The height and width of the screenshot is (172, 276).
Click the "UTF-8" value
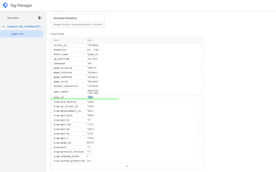(92, 68)
